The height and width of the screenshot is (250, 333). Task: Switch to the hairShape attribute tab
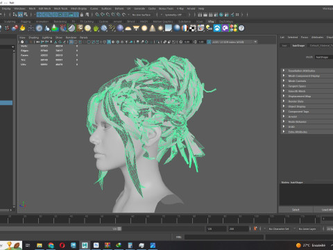[298, 46]
